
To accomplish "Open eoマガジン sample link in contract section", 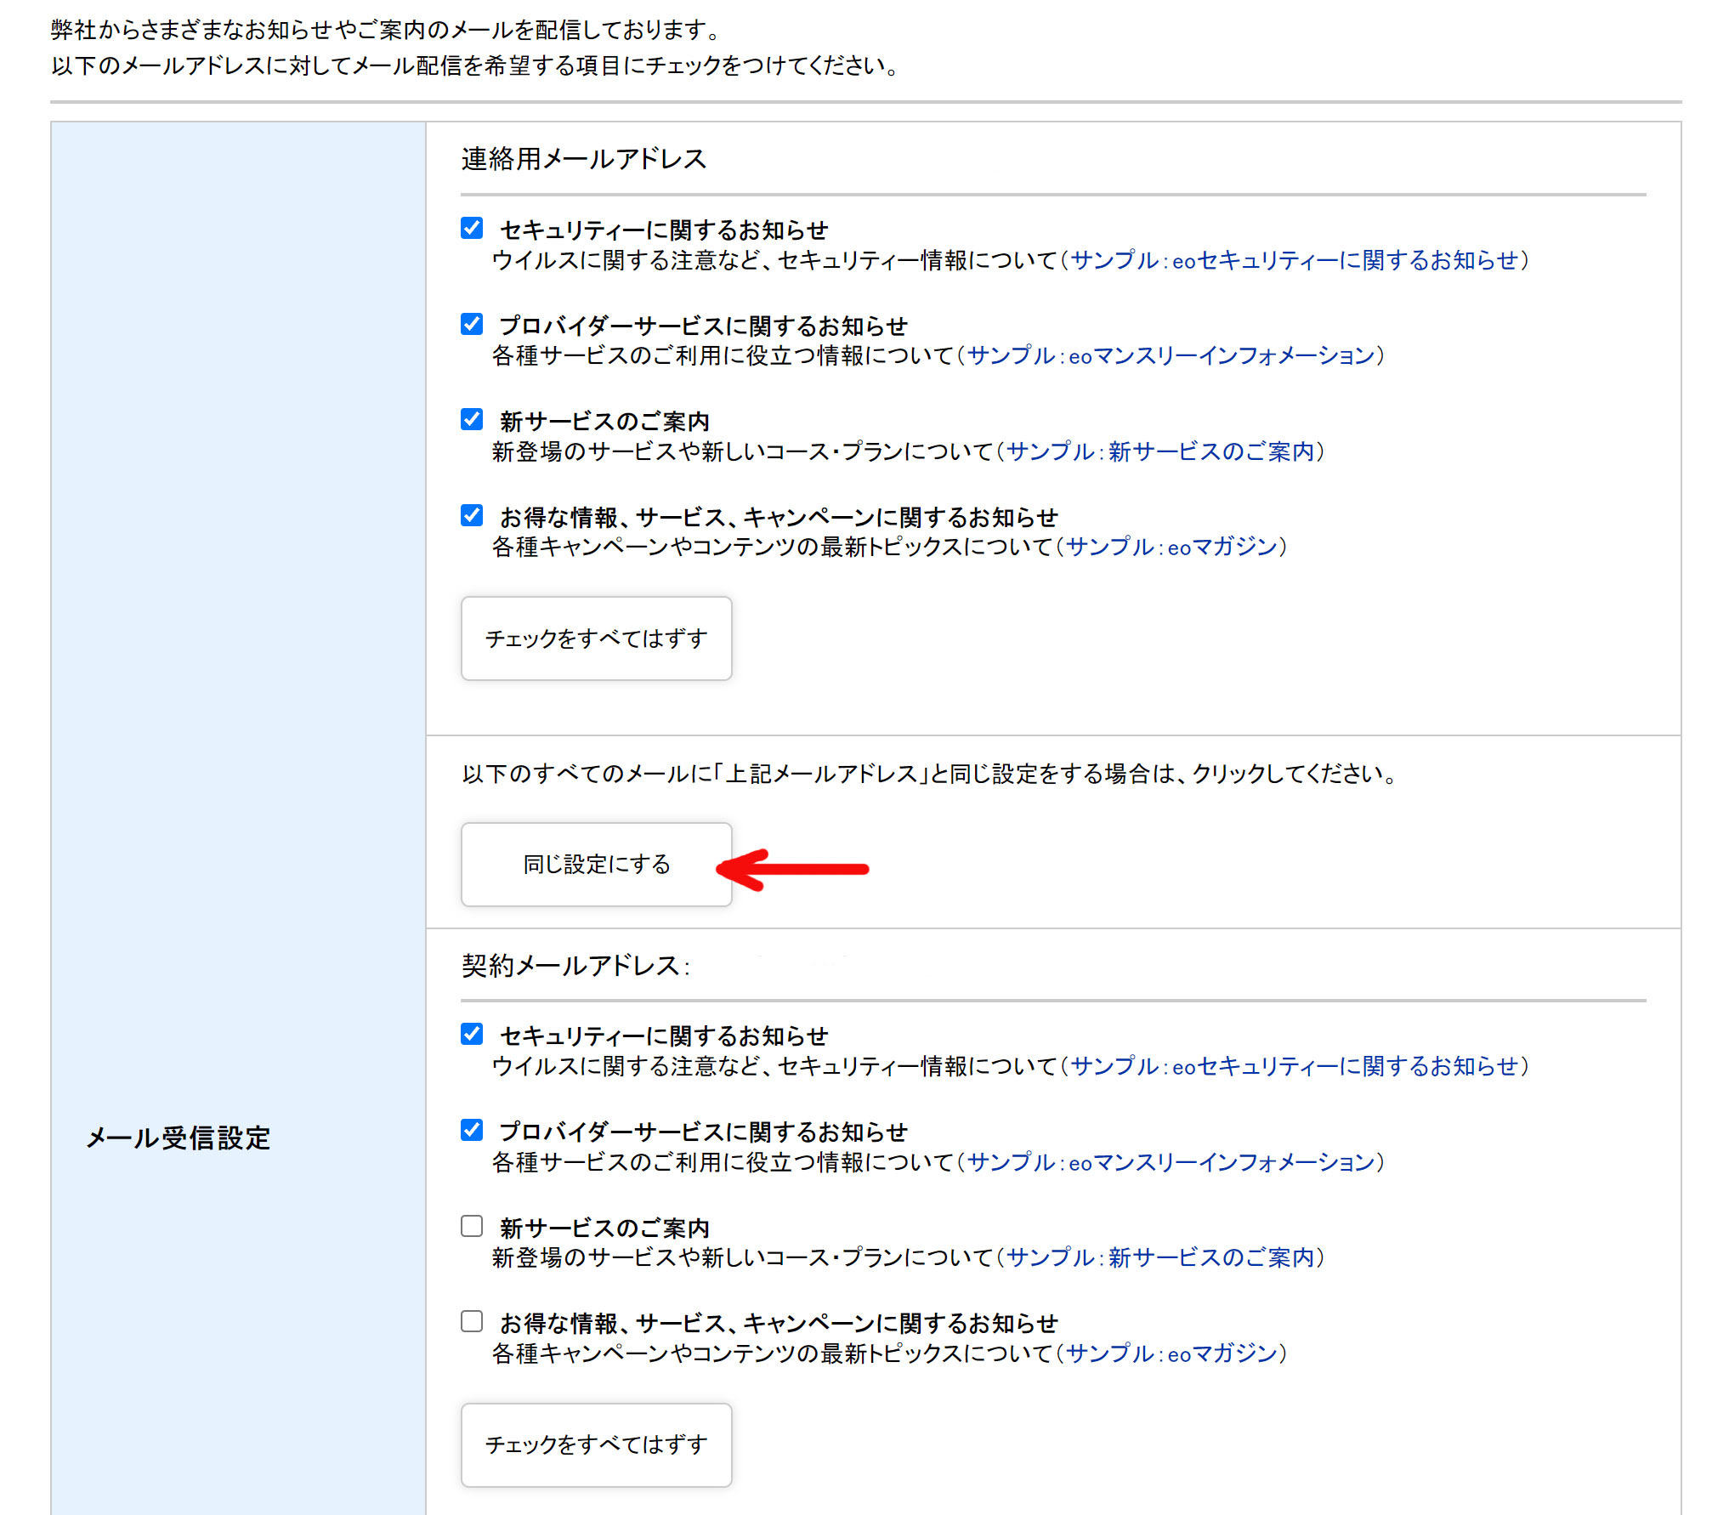I will pos(1171,1353).
